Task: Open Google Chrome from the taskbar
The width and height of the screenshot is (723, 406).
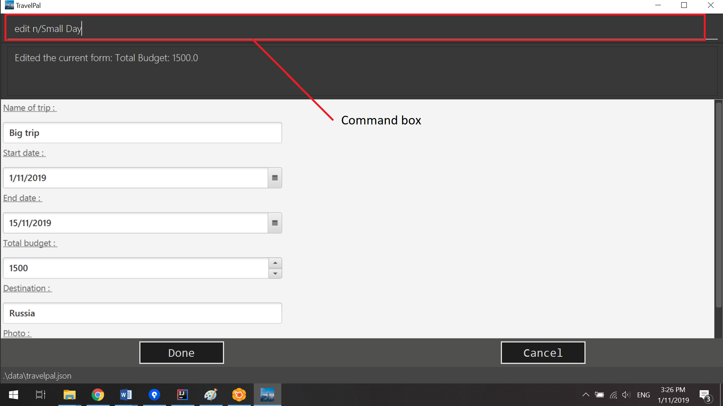Action: (98, 395)
